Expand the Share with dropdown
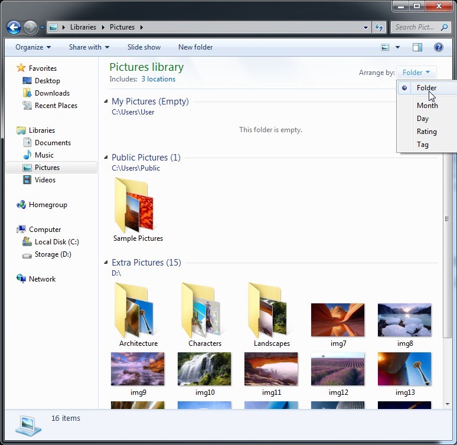Image resolution: width=457 pixels, height=445 pixels. (89, 47)
